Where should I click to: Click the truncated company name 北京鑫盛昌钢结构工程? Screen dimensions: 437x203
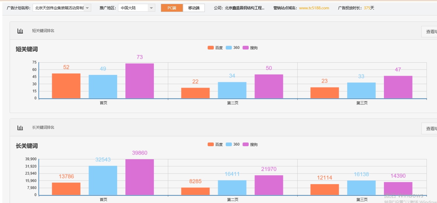pos(244,8)
